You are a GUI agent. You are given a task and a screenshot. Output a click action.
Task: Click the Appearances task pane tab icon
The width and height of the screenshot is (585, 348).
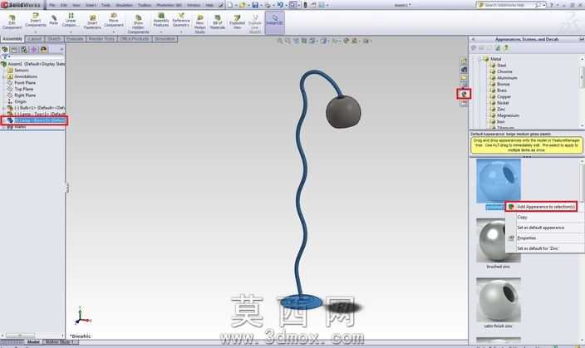(464, 94)
